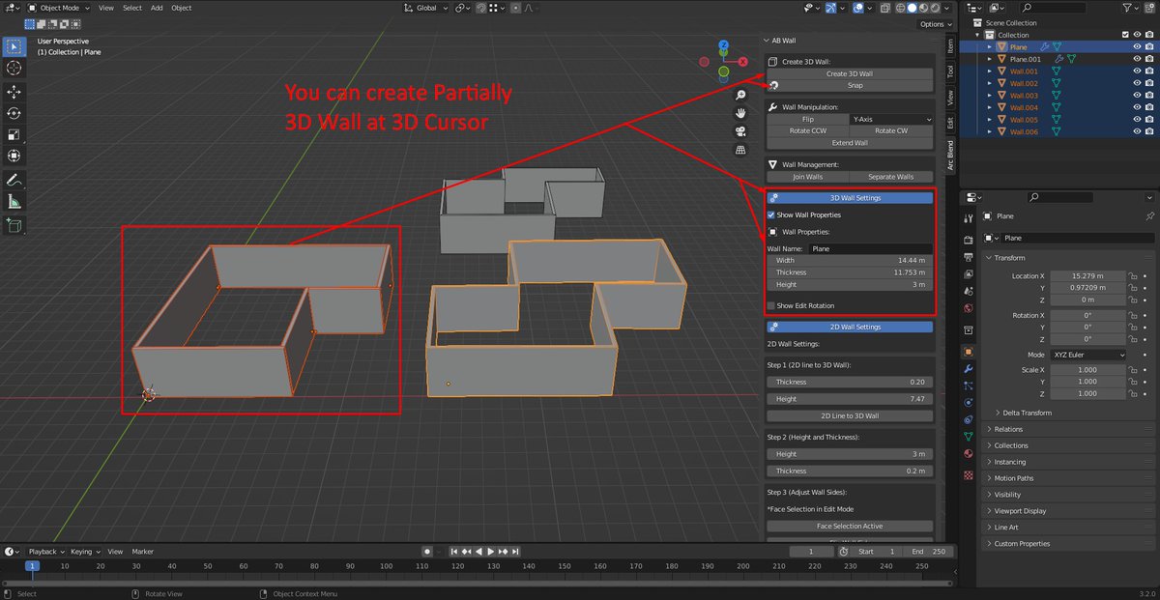Open the Object Data properties green triangle tab

969,437
